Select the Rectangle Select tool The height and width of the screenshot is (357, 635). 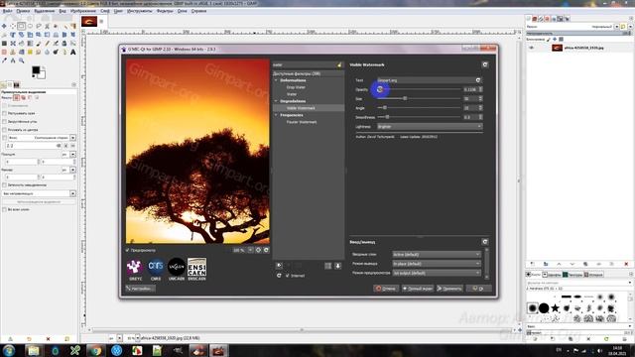(x=22, y=26)
